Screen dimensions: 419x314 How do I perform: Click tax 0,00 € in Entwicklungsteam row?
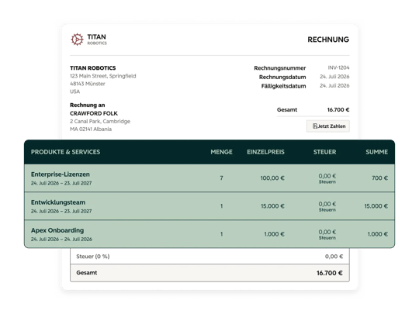click(x=327, y=204)
